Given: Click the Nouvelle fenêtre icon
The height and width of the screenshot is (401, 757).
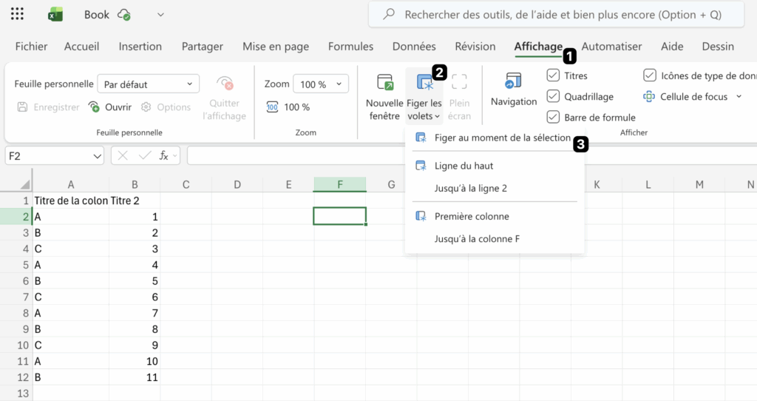Looking at the screenshot, I should [384, 82].
